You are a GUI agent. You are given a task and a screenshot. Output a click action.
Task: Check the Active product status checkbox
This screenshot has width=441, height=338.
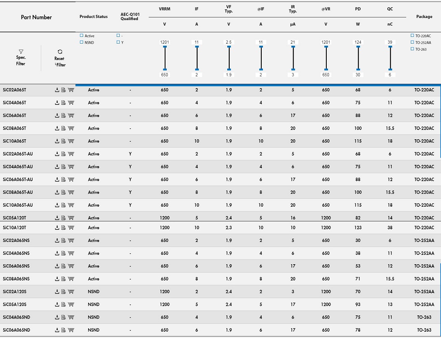click(x=81, y=36)
